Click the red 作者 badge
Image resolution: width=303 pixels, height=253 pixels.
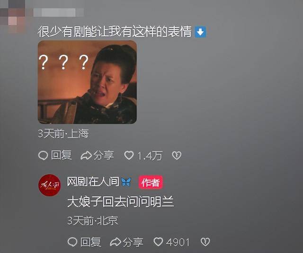(x=151, y=183)
